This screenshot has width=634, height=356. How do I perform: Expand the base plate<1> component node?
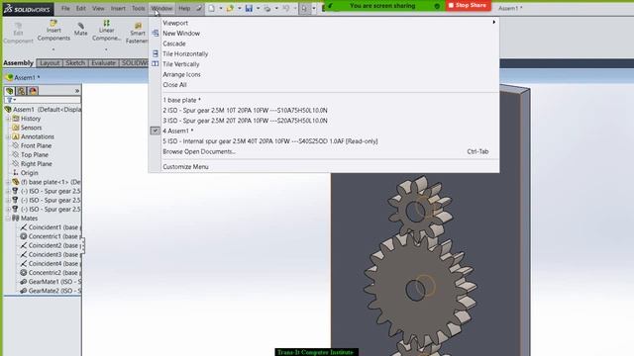8,182
